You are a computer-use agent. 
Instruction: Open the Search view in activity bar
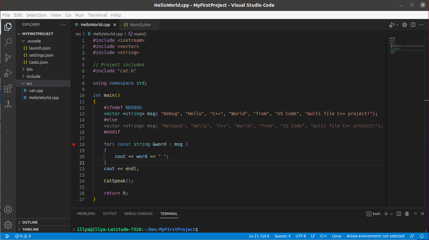pos(8,42)
